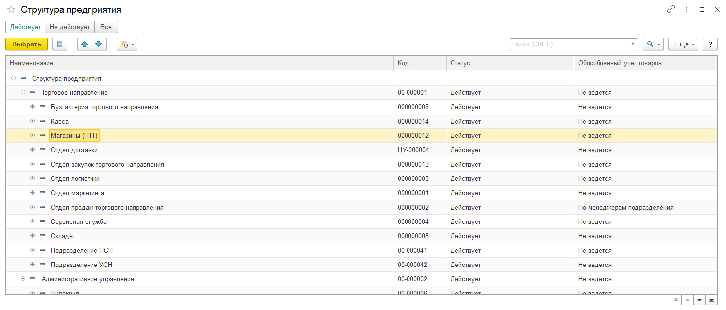Show all items with Все filter
The width and height of the screenshot is (726, 310).
(x=106, y=27)
